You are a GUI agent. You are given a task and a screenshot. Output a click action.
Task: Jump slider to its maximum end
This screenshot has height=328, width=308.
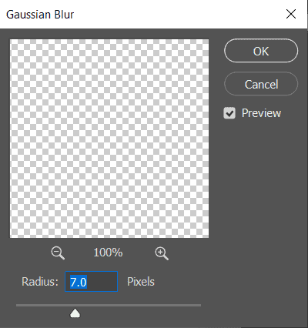199,306
